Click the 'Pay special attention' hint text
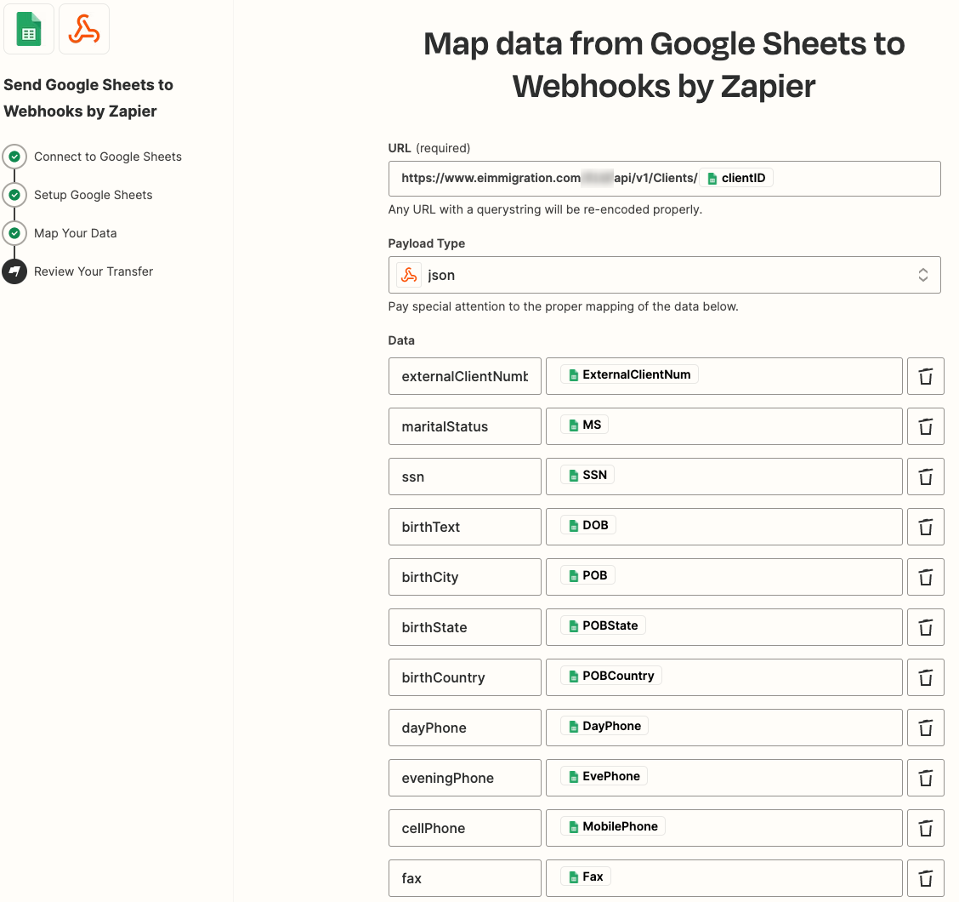This screenshot has height=902, width=959. 564,306
